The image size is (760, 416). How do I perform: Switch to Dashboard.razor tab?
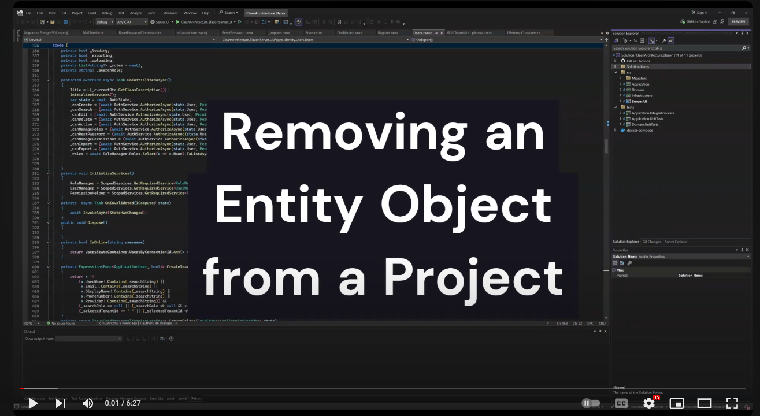pos(350,33)
